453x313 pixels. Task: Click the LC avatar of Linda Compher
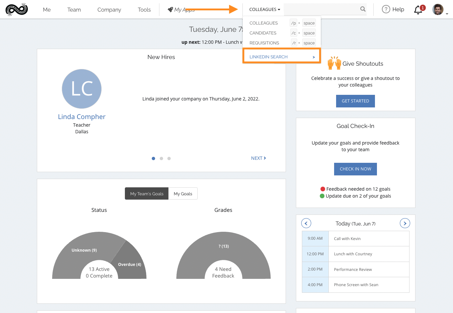coord(82,89)
